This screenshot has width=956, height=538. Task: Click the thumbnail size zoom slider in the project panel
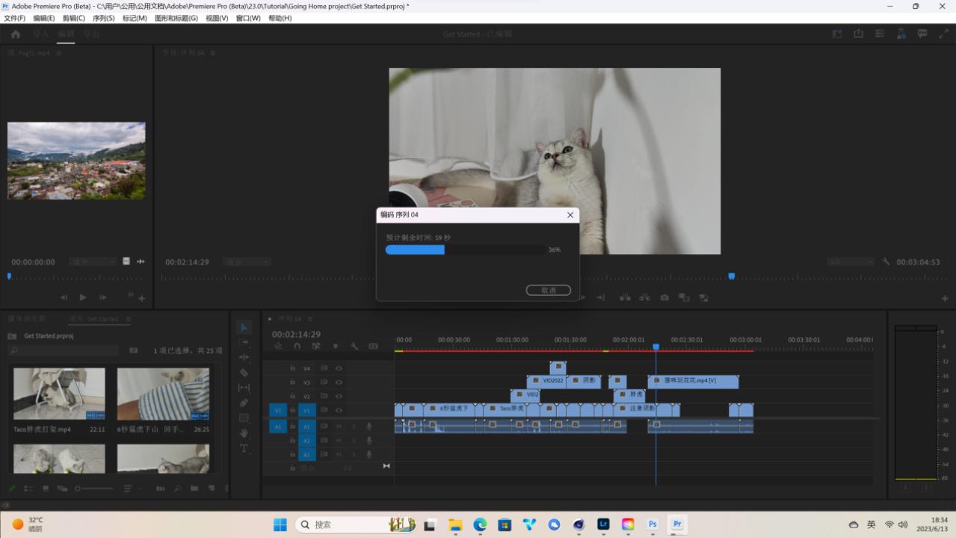click(78, 489)
